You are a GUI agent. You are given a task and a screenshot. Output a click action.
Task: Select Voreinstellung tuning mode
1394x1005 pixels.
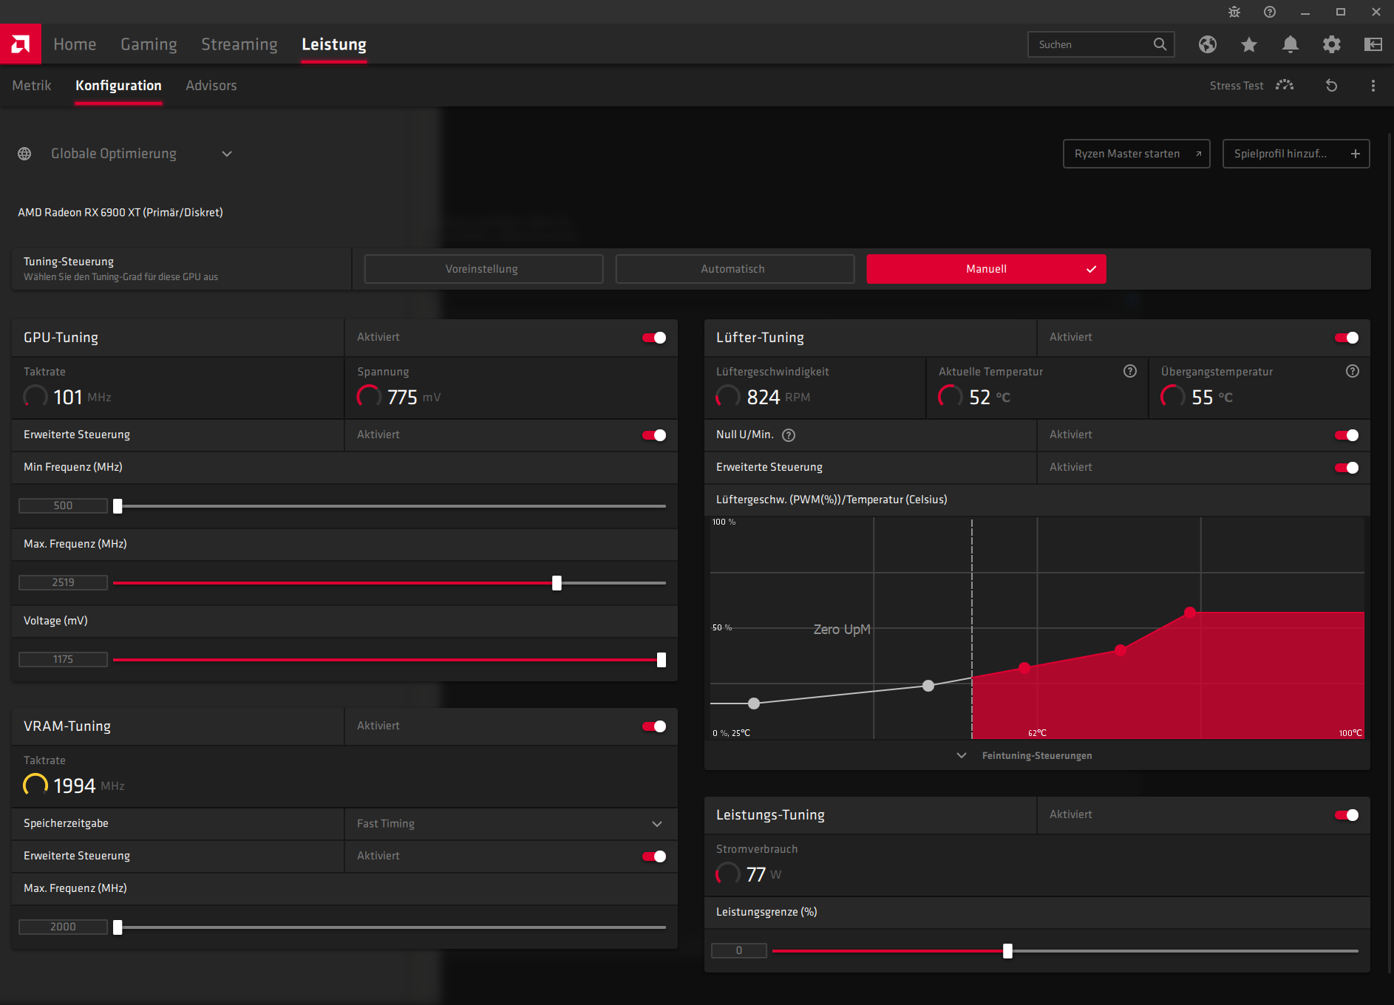coord(483,269)
